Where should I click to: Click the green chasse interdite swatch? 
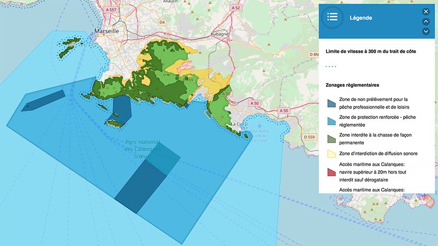[x=331, y=139]
